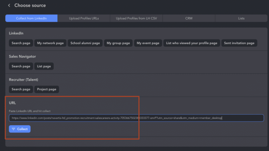
Task: Open the Lists tab
Action: (x=241, y=18)
